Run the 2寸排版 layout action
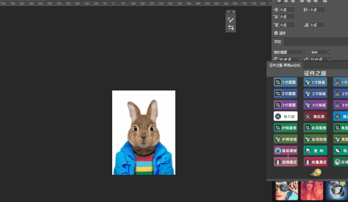The image size is (348, 202). click(x=315, y=94)
